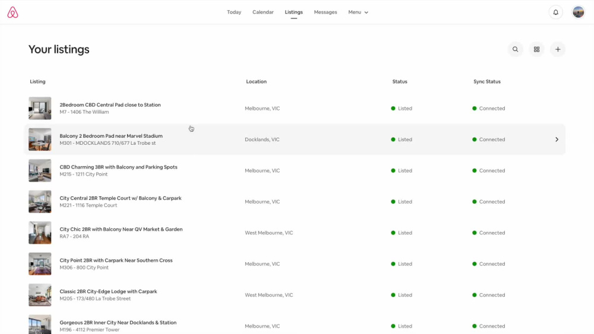The width and height of the screenshot is (594, 334).
Task: Open 'City Chic 2BR with Balcony Near QV Market'
Action: [121, 229]
